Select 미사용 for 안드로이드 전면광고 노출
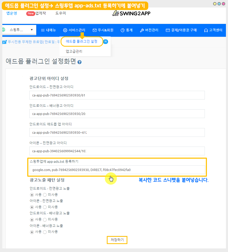 pos(45,195)
